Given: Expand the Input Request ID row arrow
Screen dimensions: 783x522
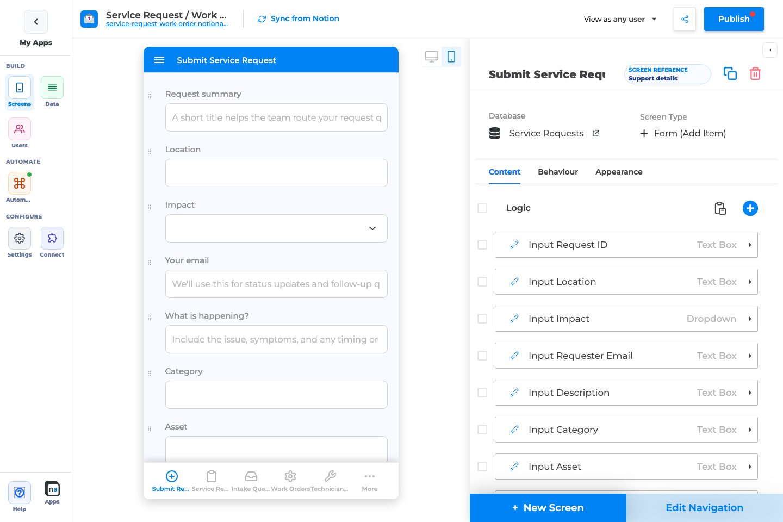Looking at the screenshot, I should pyautogui.click(x=750, y=245).
